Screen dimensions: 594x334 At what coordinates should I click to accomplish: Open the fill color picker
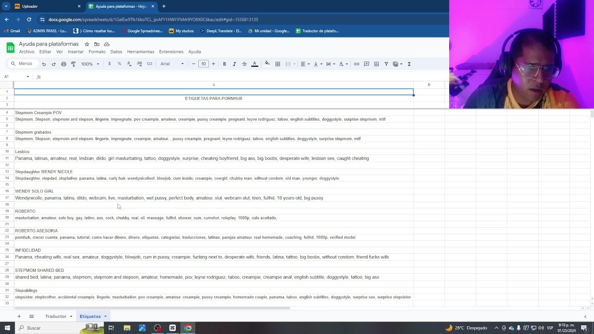(x=267, y=64)
